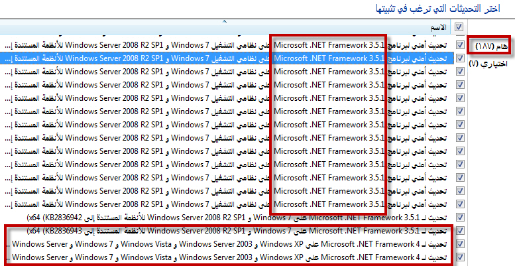515x266 pixels.
Task: Select the KB2836943 update row
Action: pos(237,231)
